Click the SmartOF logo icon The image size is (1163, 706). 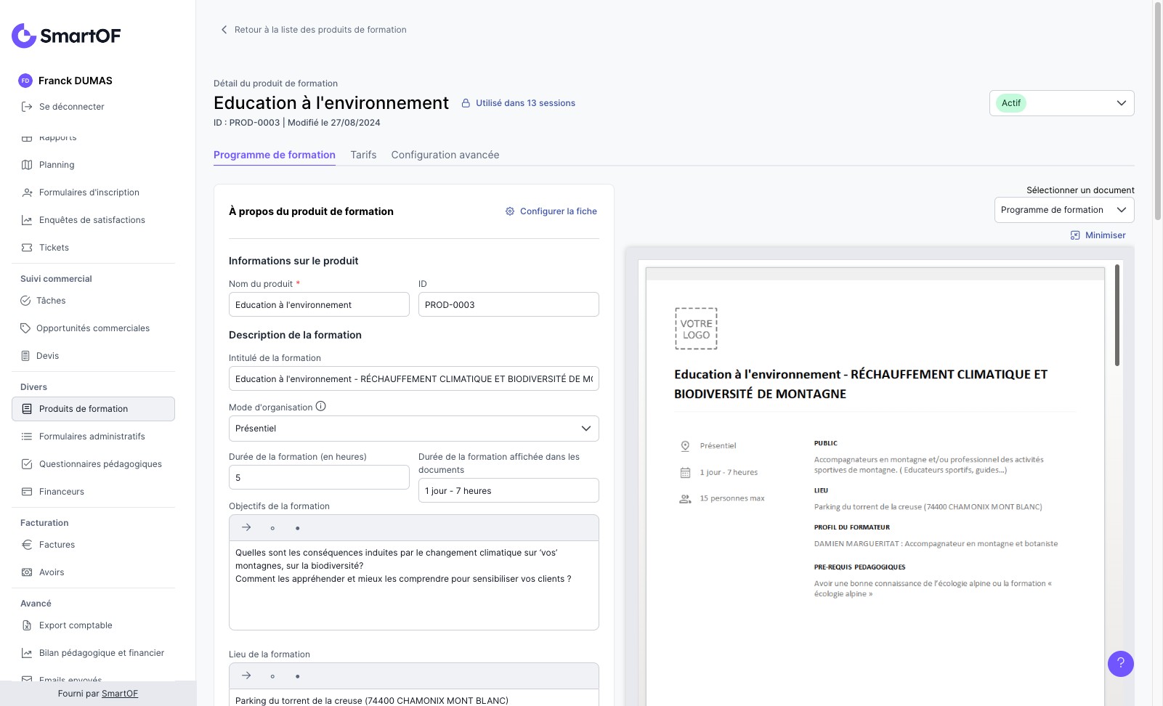coord(24,36)
